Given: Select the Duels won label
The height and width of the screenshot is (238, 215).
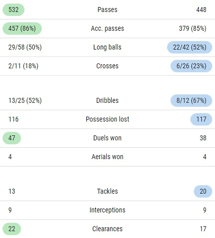Looking at the screenshot, I should tap(107, 138).
